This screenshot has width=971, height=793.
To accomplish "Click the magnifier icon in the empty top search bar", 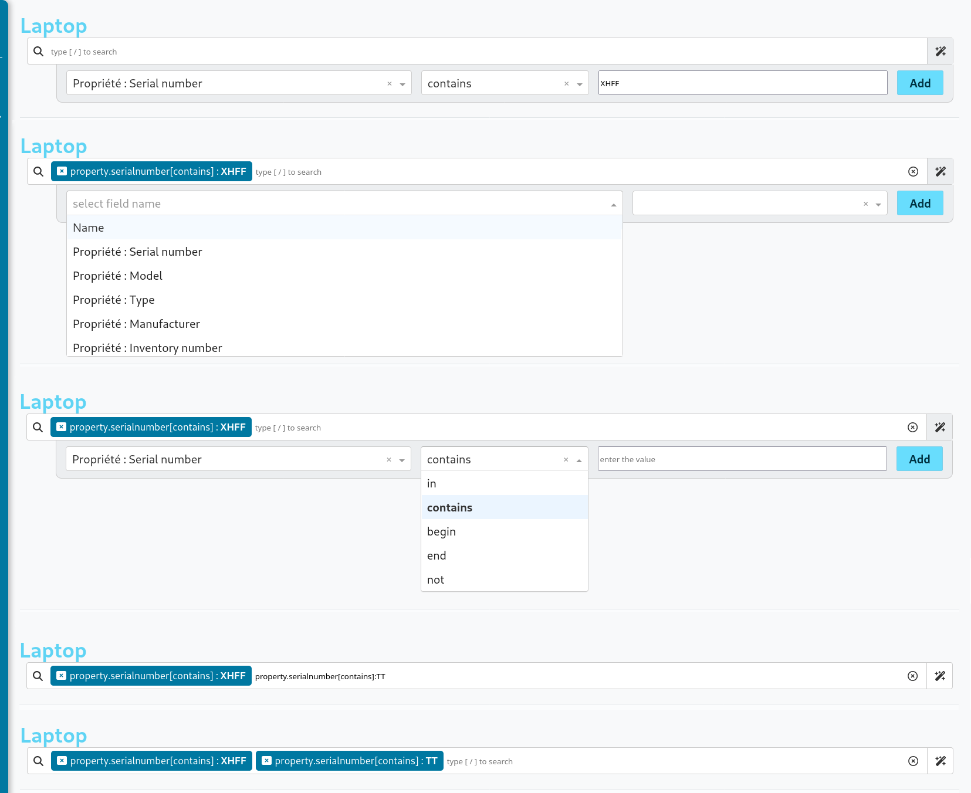I will pos(39,52).
